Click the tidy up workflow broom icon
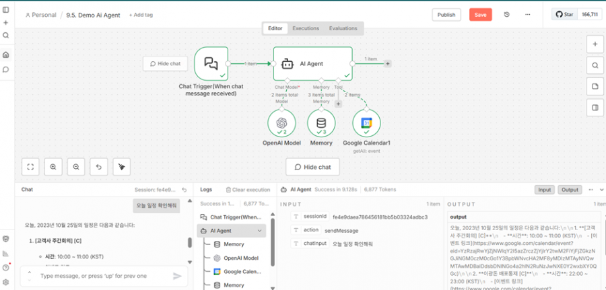This screenshot has height=290, width=606. 122,166
